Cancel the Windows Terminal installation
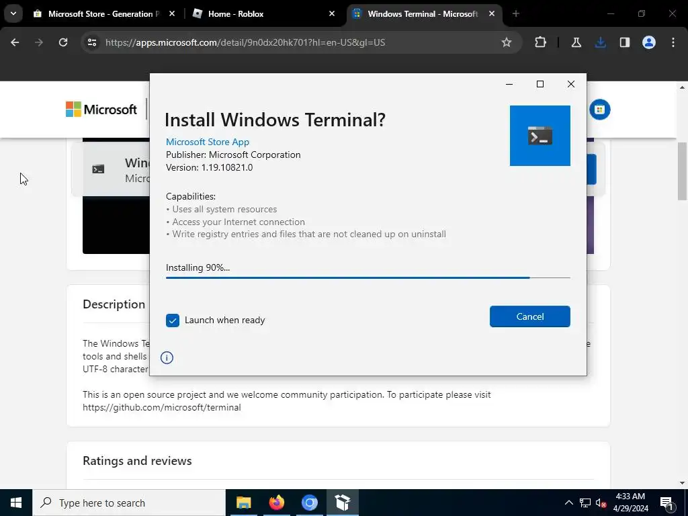Screen dimensions: 688x516 click(529, 316)
